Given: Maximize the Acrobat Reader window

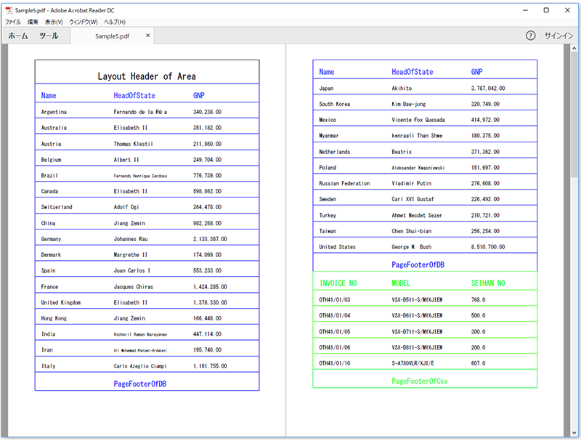Looking at the screenshot, I should 546,10.
